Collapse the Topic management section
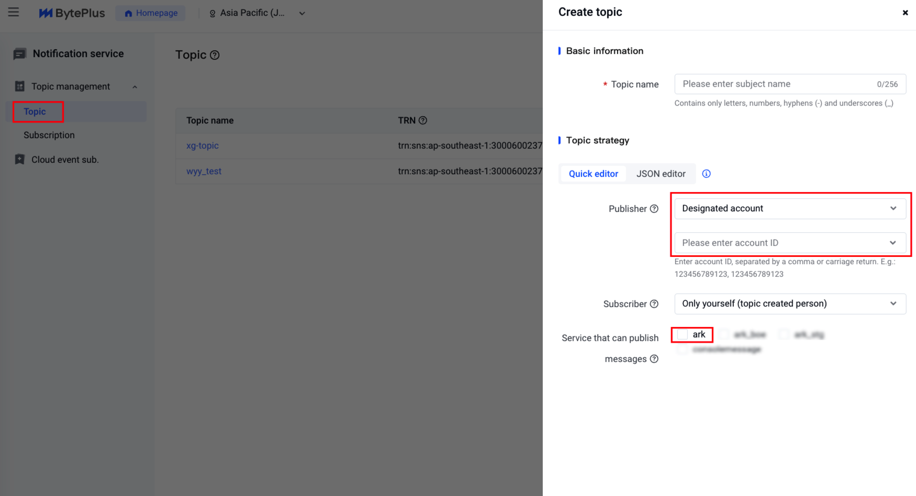 135,87
